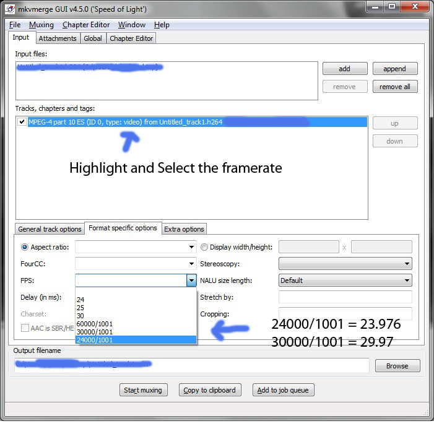Toggle the AAC is SBR/HE checkbox

click(x=25, y=328)
